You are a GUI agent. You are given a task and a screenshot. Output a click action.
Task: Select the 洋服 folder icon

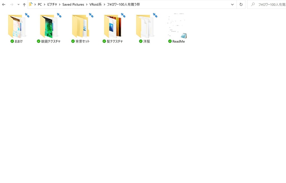coord(145,26)
